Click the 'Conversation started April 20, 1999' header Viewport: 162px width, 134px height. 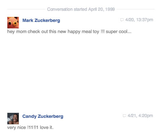[x=81, y=9]
